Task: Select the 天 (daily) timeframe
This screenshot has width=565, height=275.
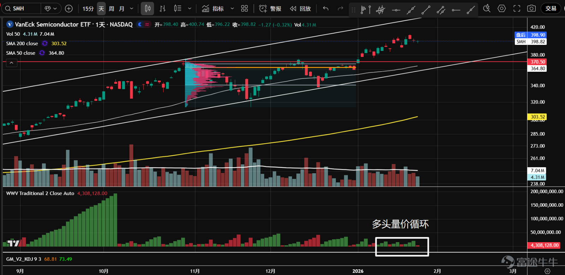Action: pos(101,8)
